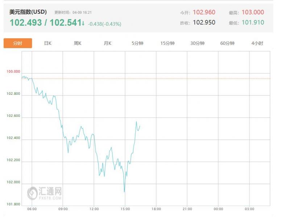Show the 月K monthly chart tab
The width and height of the screenshot is (281, 217).
[x=108, y=43]
